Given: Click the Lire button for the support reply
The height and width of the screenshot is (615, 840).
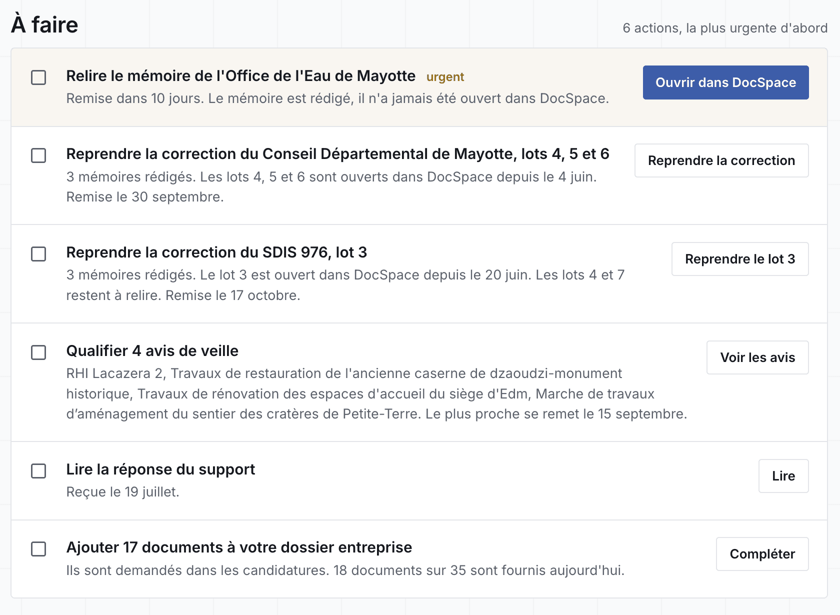Looking at the screenshot, I should [x=783, y=476].
